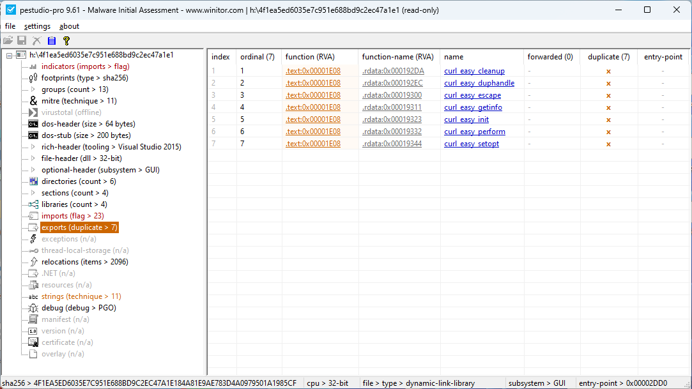Open the settings menu
The width and height of the screenshot is (692, 389).
click(x=36, y=26)
